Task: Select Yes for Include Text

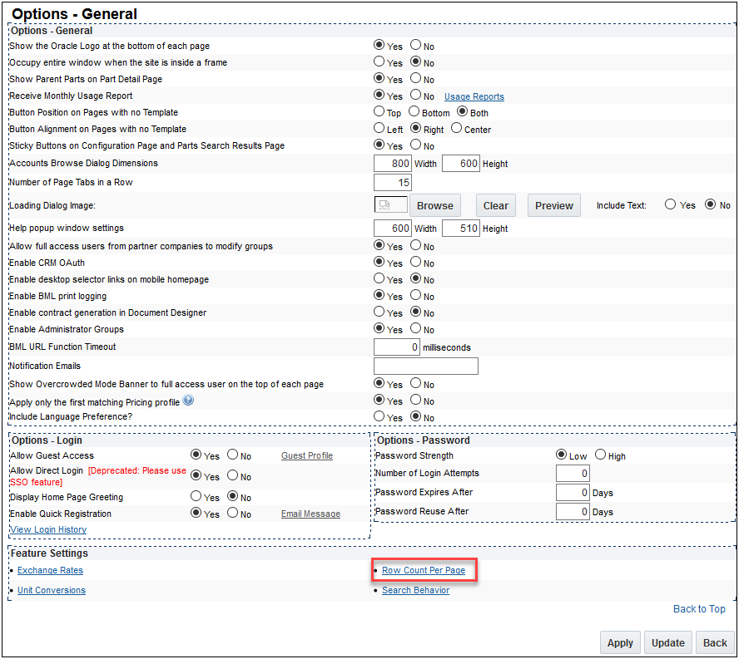Action: tap(670, 204)
